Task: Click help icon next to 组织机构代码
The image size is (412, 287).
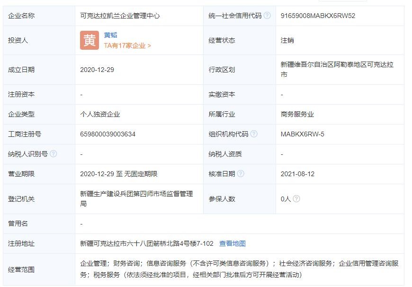Action: click(254, 134)
